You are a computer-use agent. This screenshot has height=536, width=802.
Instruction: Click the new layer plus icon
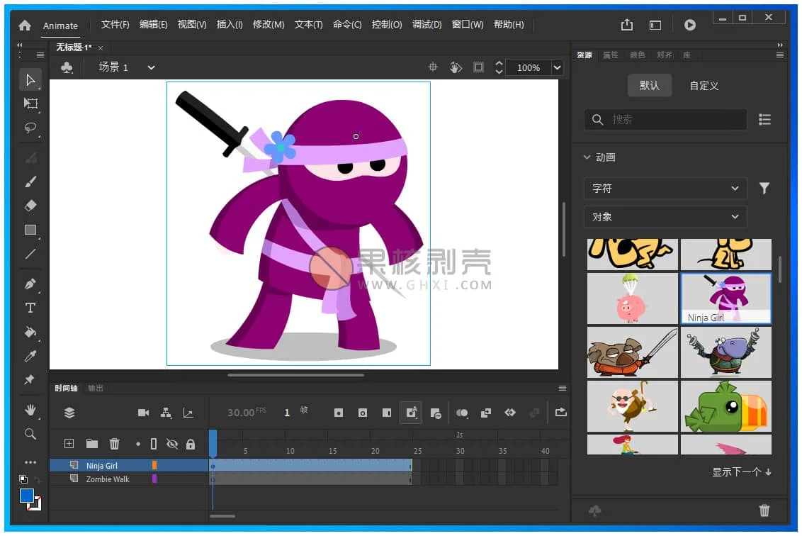coord(69,444)
